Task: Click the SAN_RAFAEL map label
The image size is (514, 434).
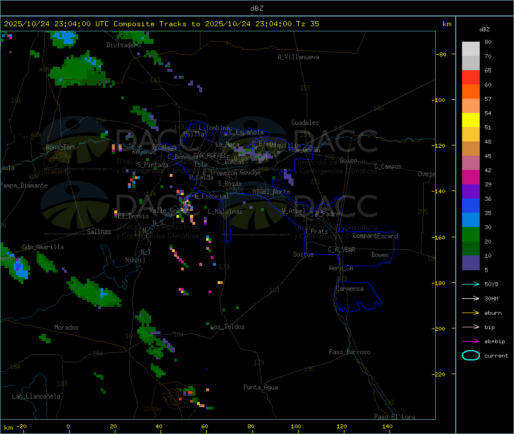Action: coord(210,156)
